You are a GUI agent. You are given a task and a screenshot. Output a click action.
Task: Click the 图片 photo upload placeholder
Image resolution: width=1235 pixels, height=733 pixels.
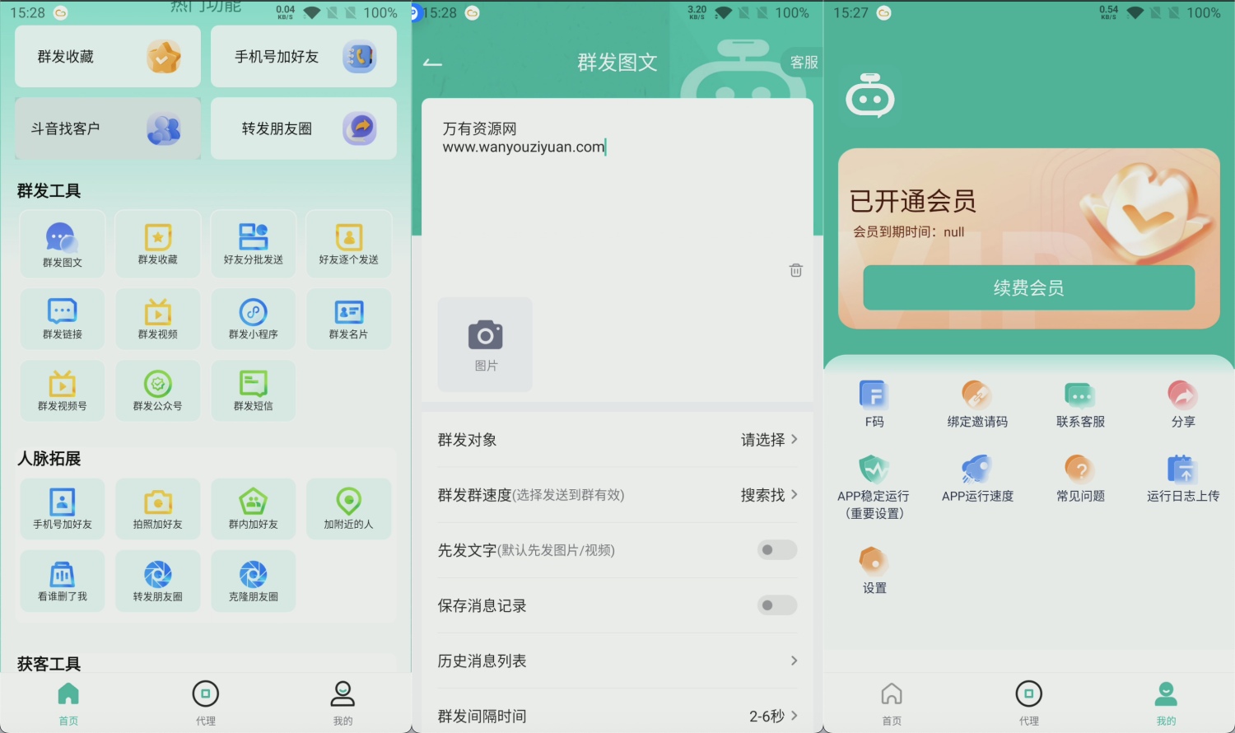click(484, 343)
